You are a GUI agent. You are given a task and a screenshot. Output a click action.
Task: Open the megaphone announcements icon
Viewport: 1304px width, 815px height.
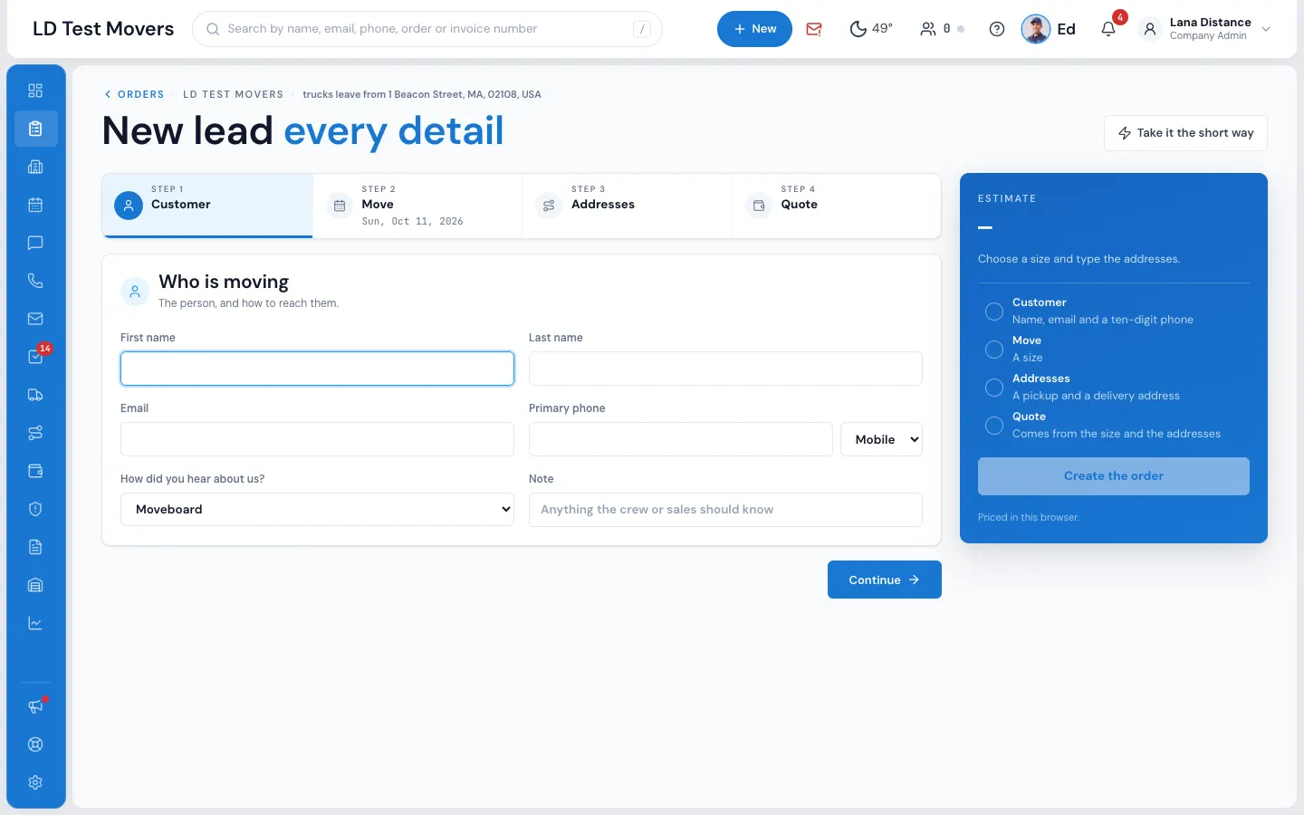click(x=35, y=706)
